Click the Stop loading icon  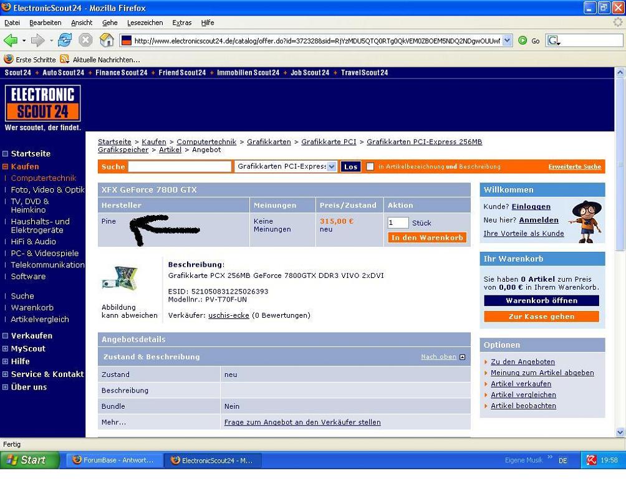85,41
